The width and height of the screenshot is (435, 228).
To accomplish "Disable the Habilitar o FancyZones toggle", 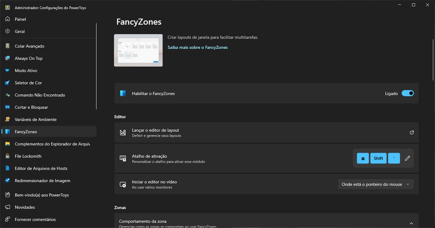I will click(x=408, y=93).
